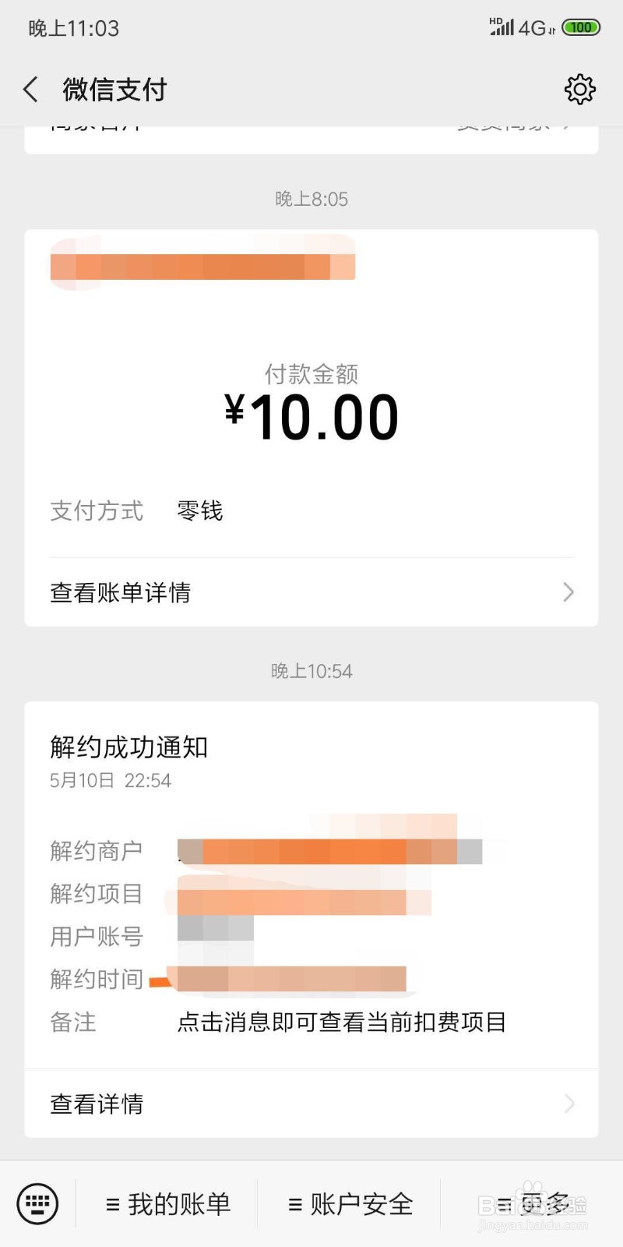Open the 更多 menu

(533, 1204)
